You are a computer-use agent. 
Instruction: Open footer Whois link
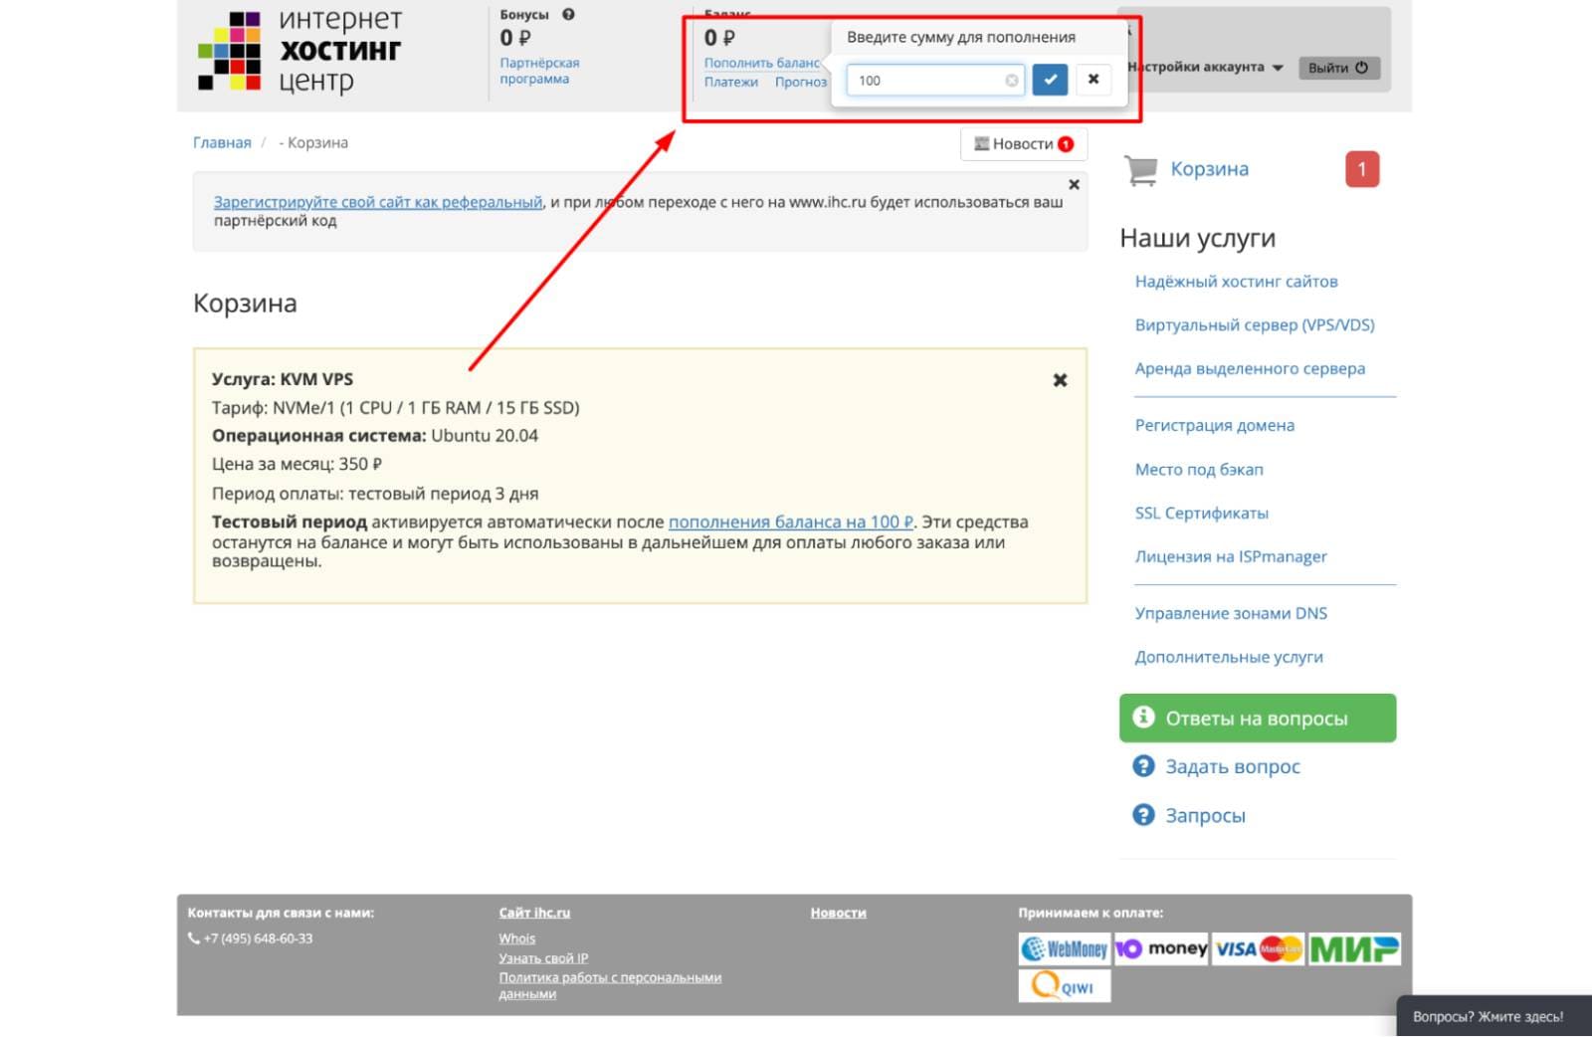(x=517, y=938)
